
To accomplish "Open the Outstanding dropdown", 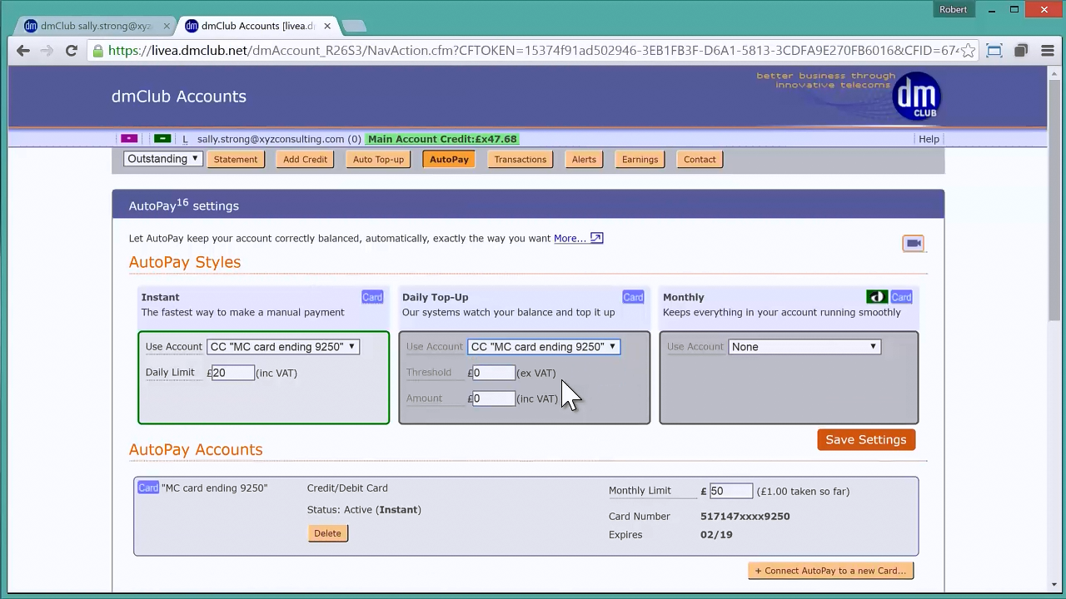I will pos(163,159).
